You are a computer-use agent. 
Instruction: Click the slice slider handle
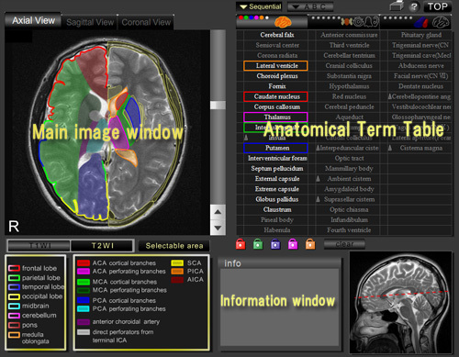[218, 106]
